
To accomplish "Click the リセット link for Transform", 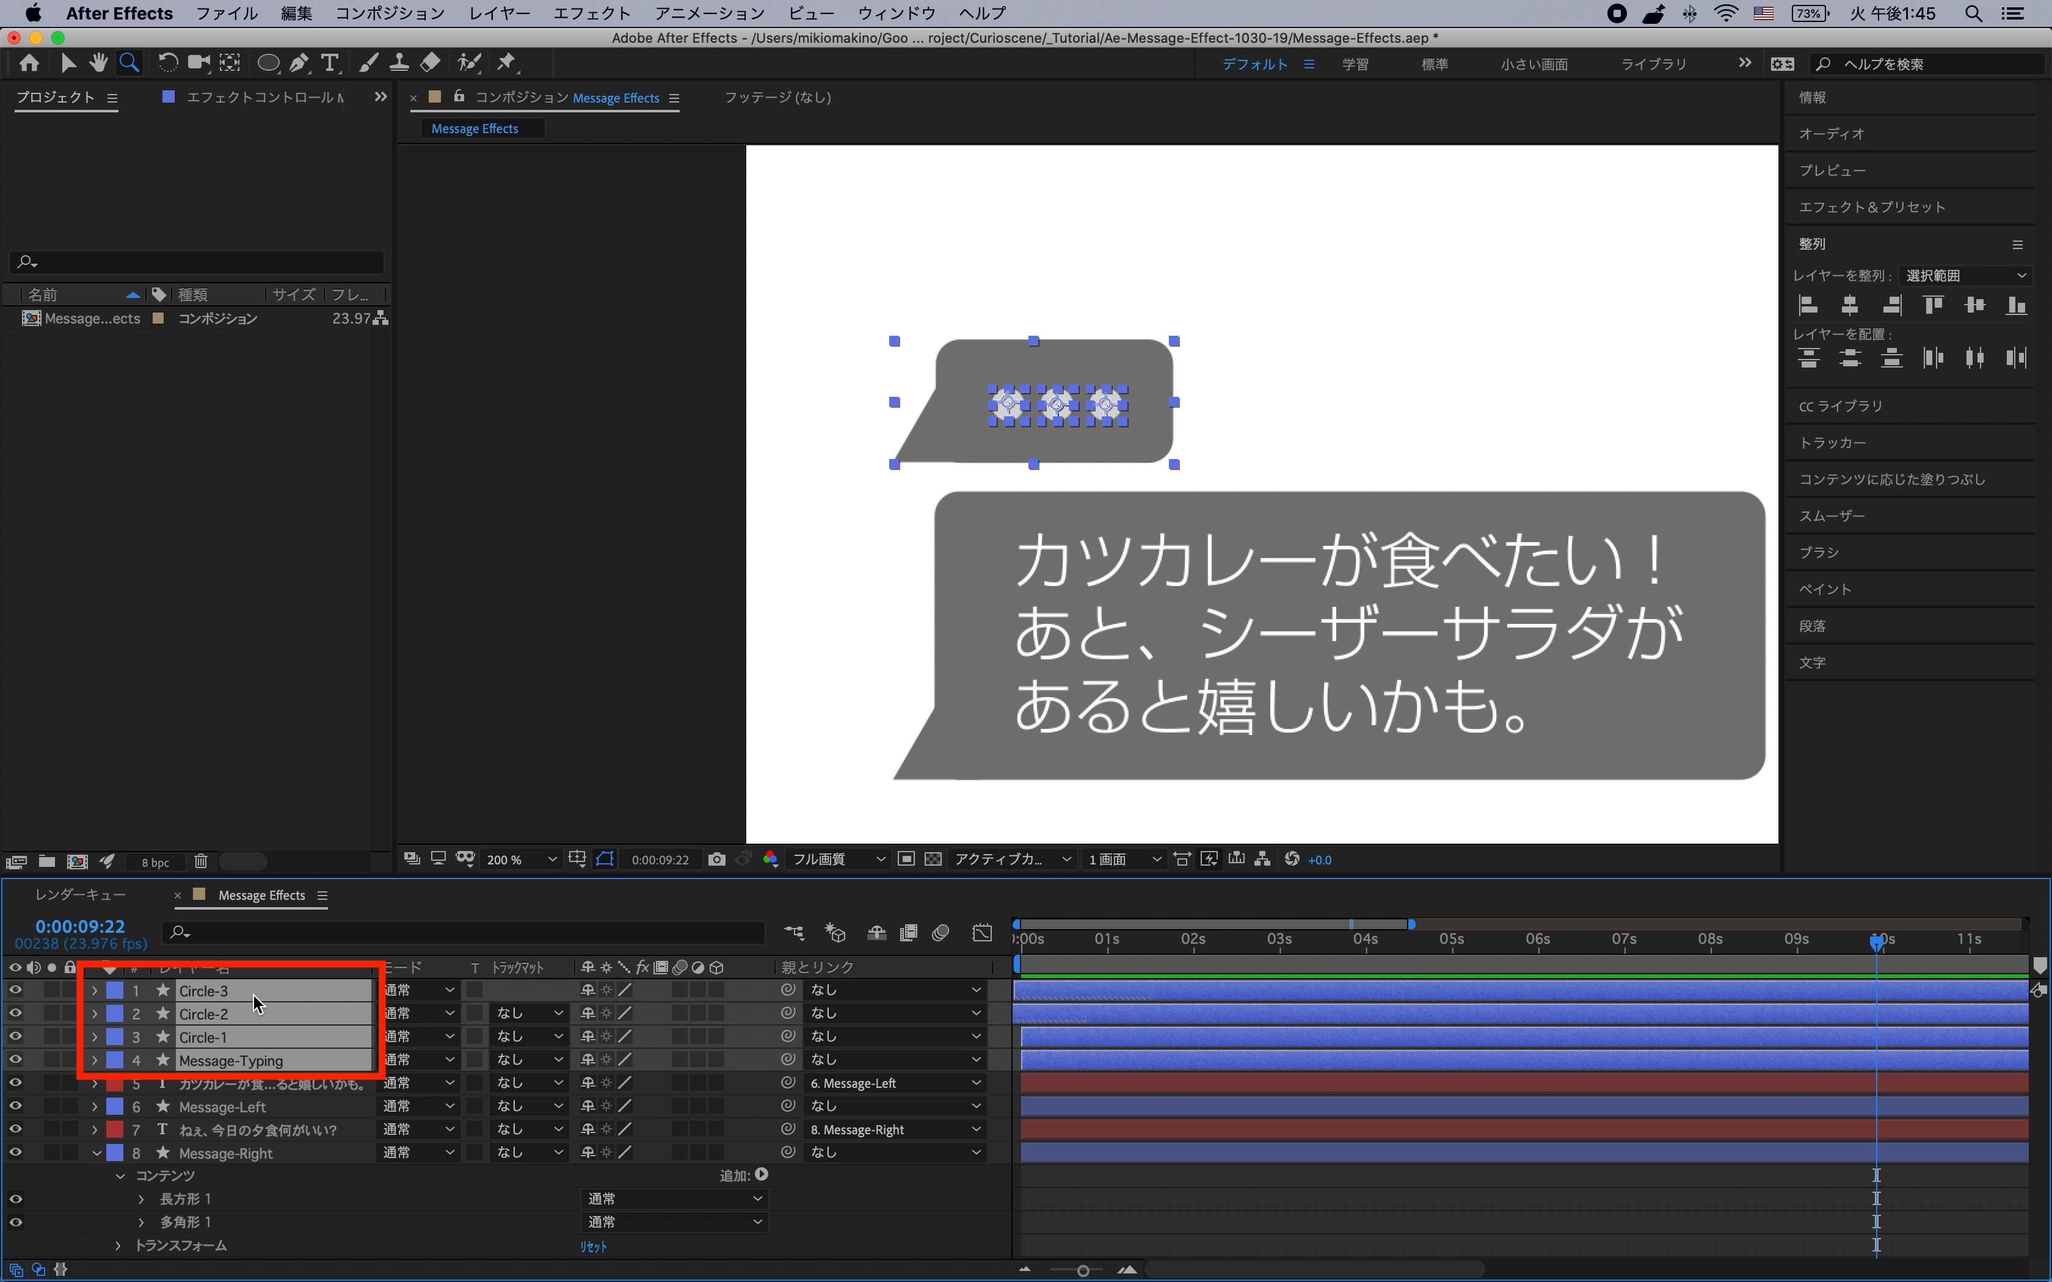I will [x=593, y=1247].
